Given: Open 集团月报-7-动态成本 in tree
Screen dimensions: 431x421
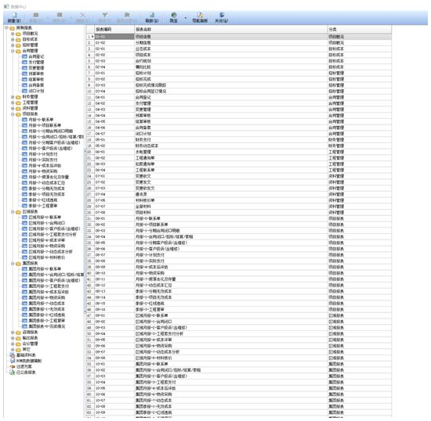Looking at the screenshot, I should [x=47, y=304].
